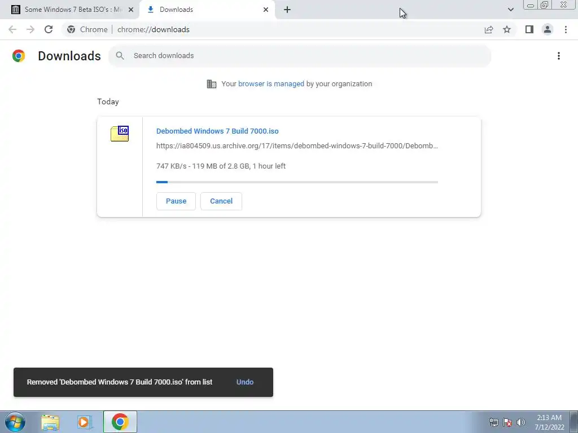Expand the tab search chevron
Screen dimensions: 578x433
click(510, 10)
